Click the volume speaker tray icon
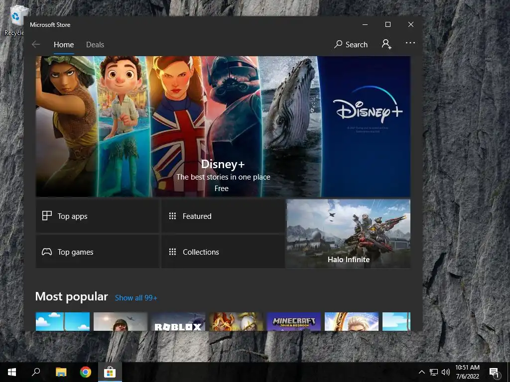 pos(446,372)
